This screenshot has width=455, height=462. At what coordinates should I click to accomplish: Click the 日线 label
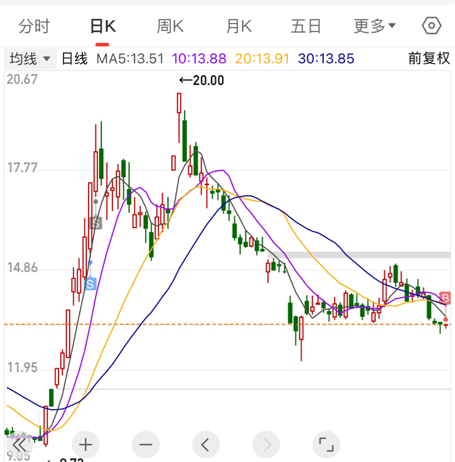click(x=74, y=59)
